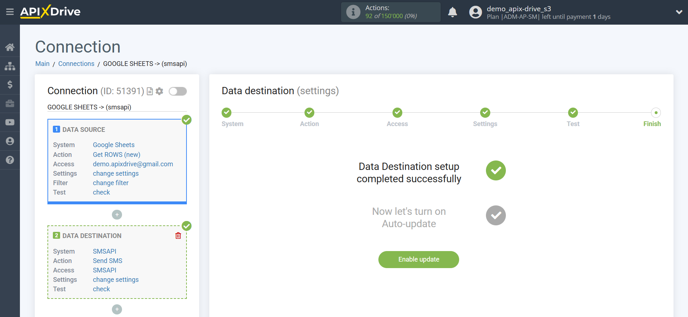Open the Home sidebar icon
688x317 pixels.
click(x=10, y=47)
